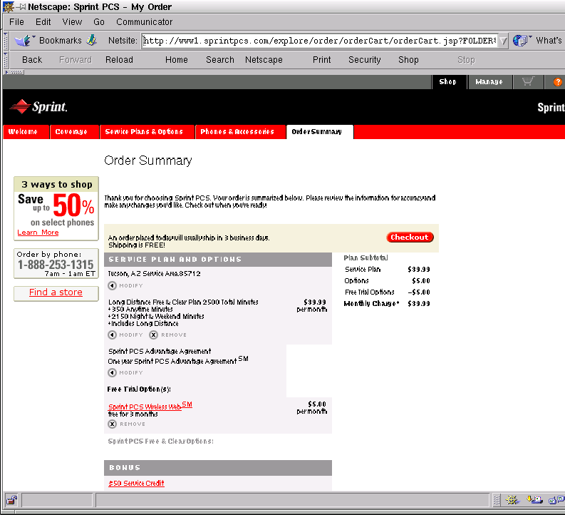Click Modify icon for Advantage Agreement
Screen dimensions: 565x515
tap(112, 372)
